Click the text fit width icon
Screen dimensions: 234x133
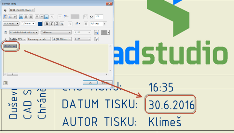click(x=86, y=17)
